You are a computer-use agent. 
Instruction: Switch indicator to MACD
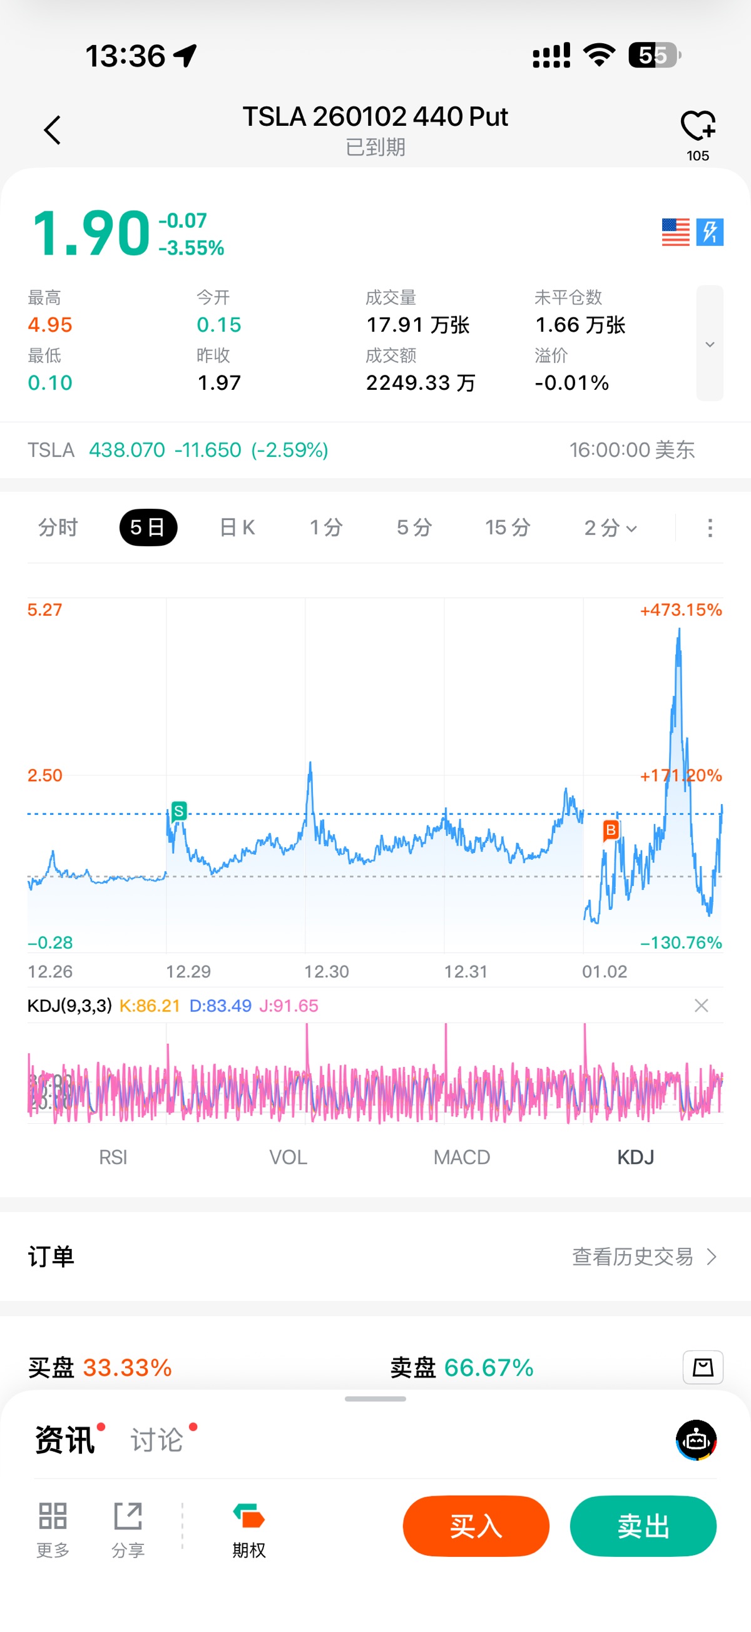[461, 1157]
